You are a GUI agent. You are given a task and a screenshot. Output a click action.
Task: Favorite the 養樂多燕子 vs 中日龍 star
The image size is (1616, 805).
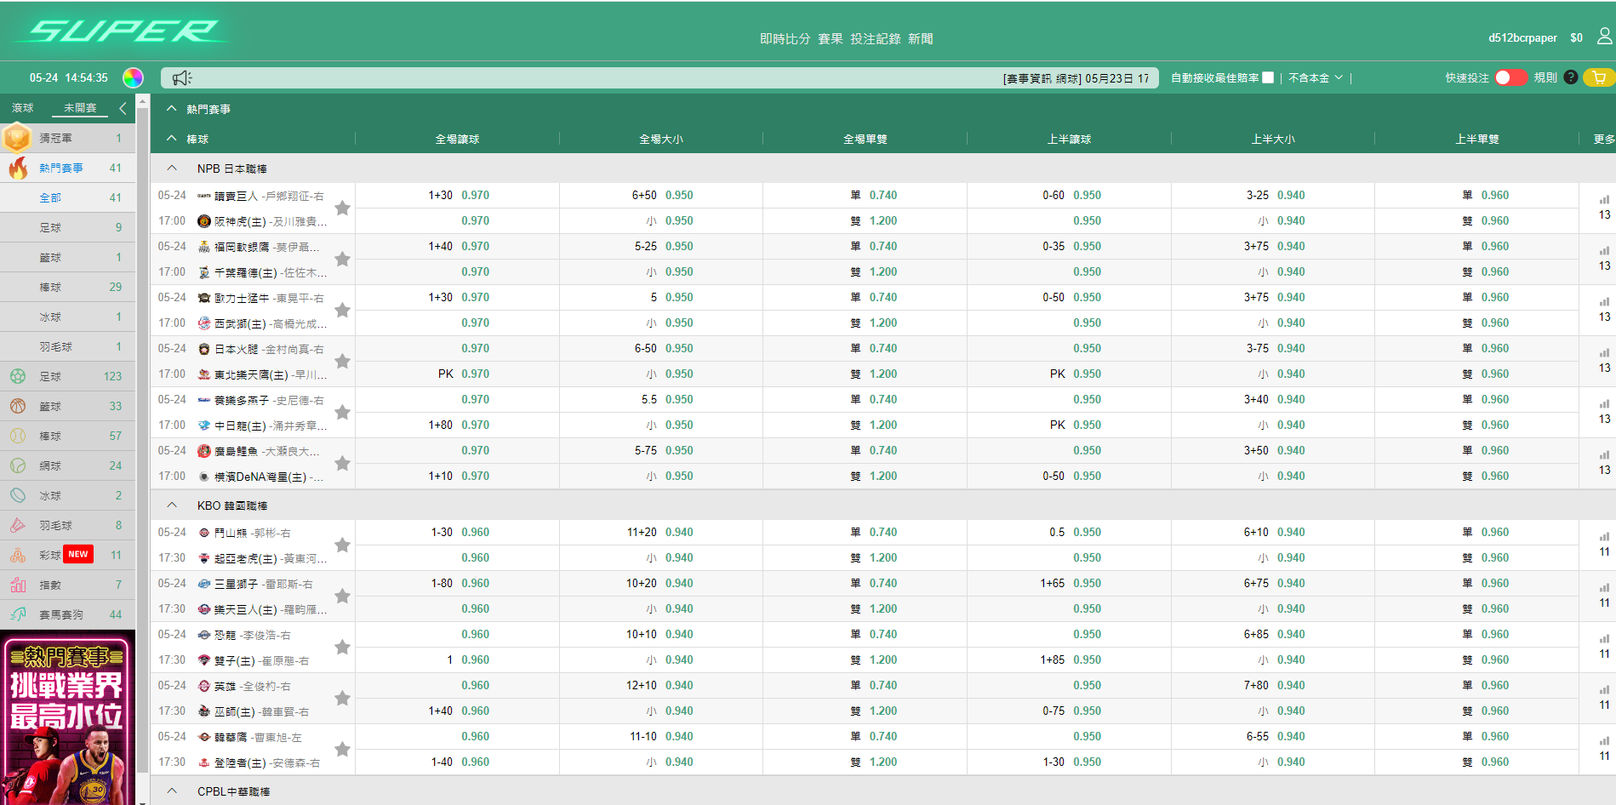(x=342, y=412)
